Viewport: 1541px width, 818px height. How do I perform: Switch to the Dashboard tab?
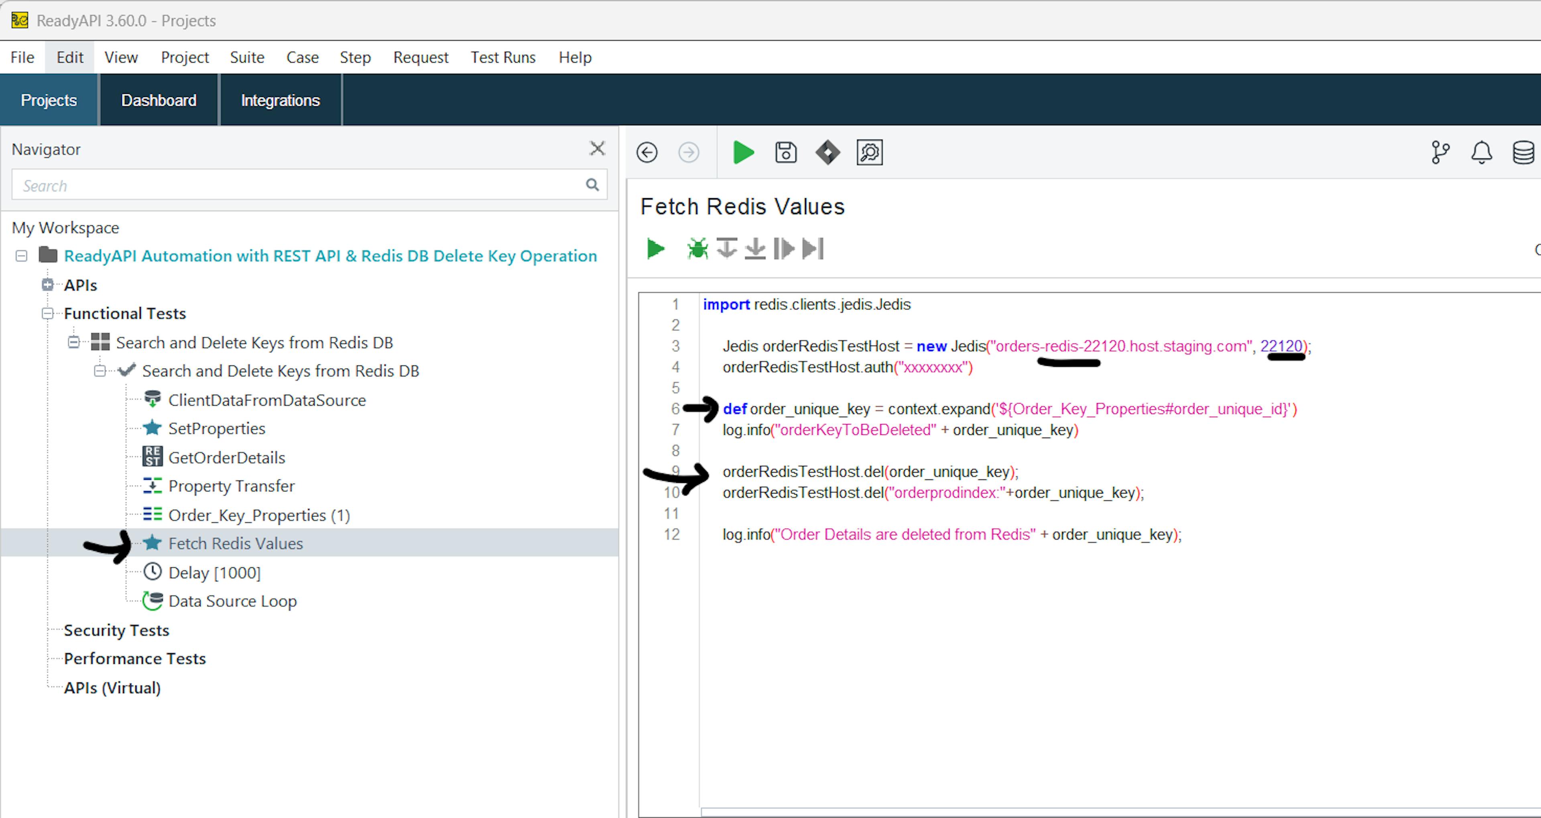tap(159, 100)
